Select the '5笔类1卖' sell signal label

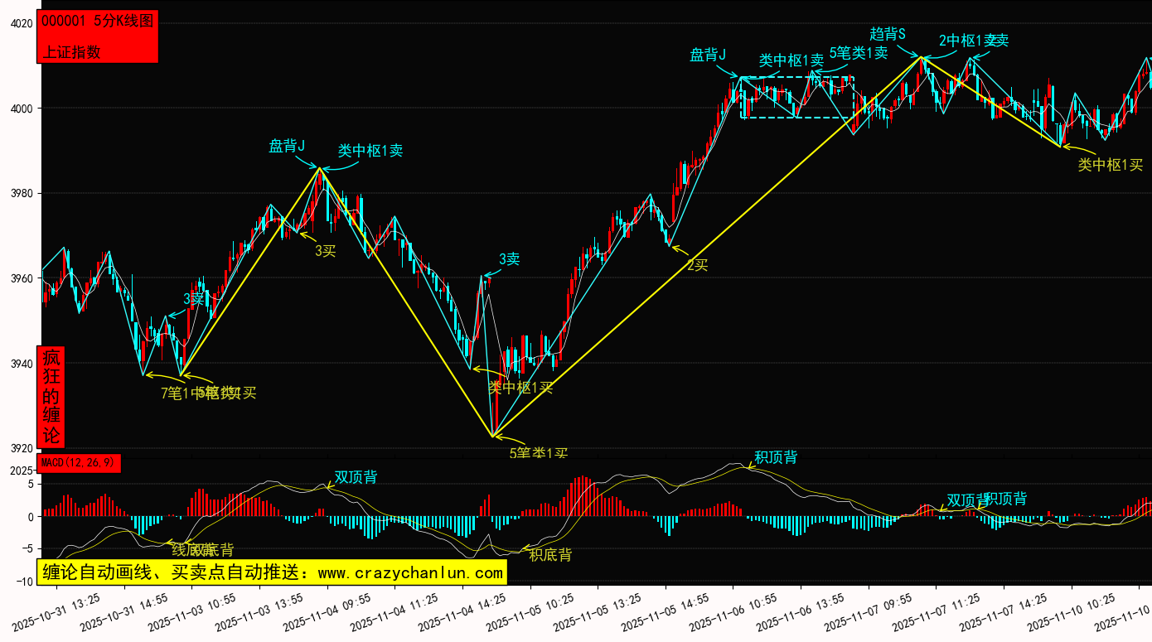click(x=858, y=53)
